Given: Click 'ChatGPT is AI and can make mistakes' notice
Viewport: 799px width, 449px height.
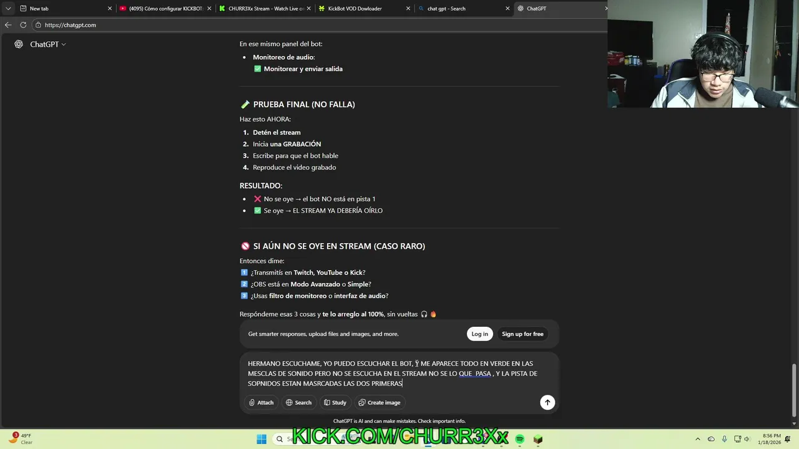Looking at the screenshot, I should click(x=399, y=421).
